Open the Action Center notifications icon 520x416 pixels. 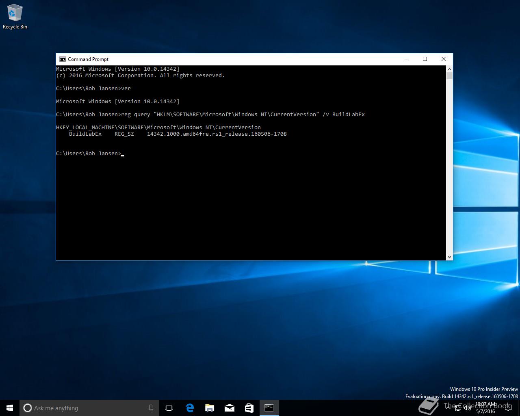508,408
